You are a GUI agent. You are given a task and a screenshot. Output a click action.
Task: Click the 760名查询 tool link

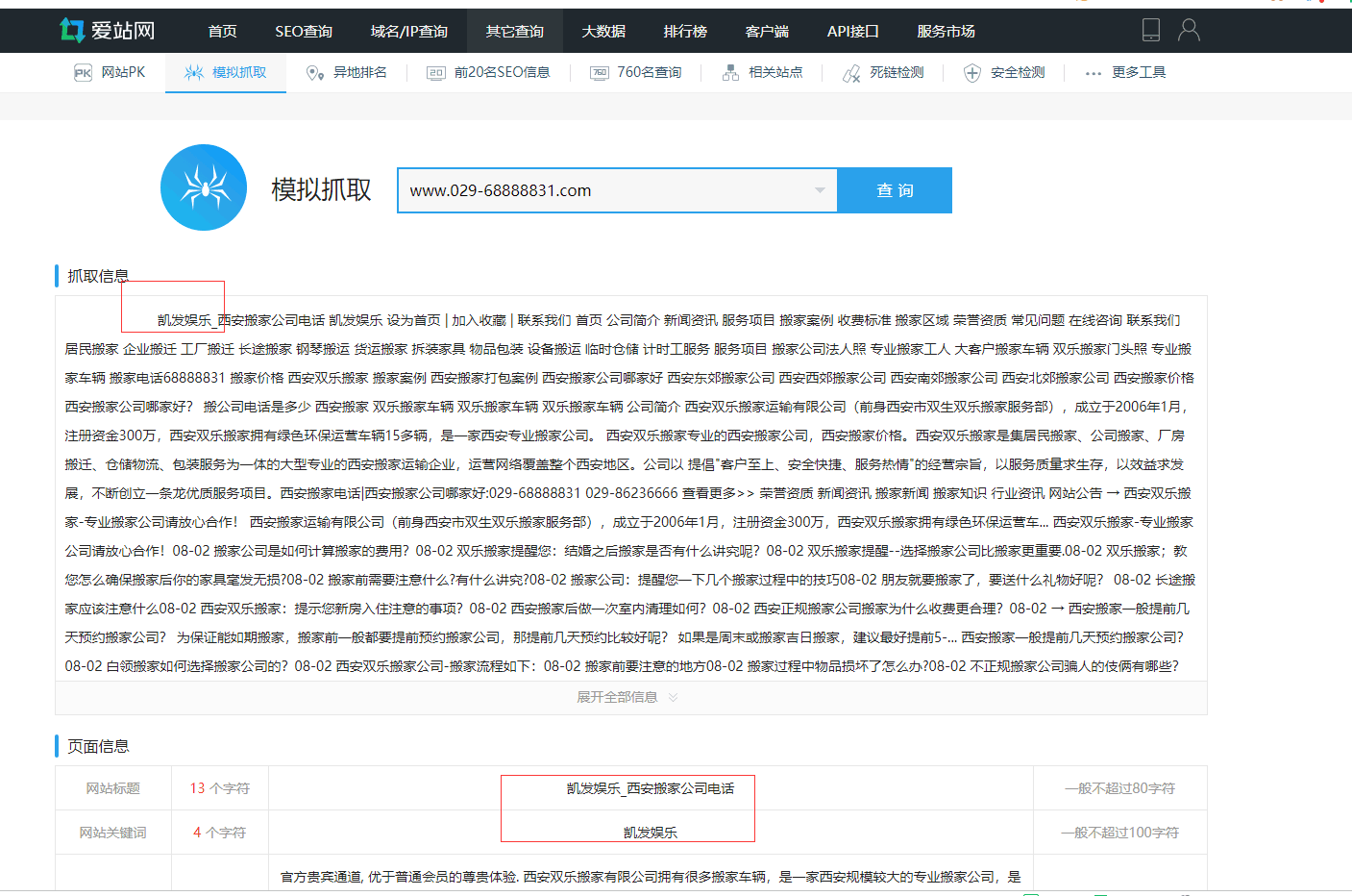click(x=649, y=73)
